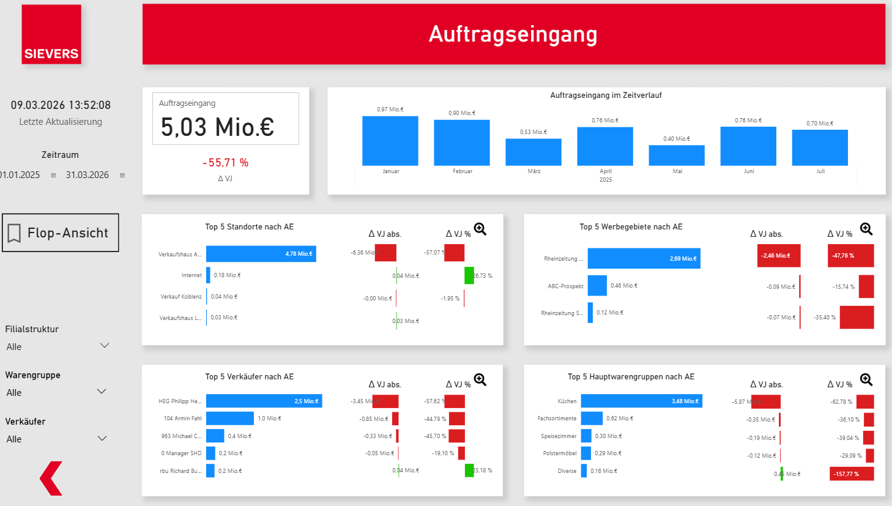Click the Verkauf Koblenz row label
Image resolution: width=892 pixels, height=506 pixels.
[181, 297]
